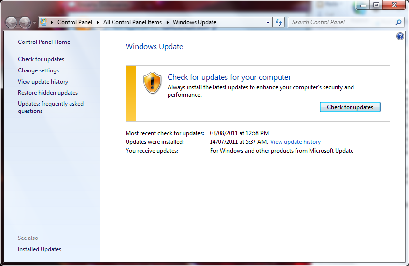Expand the arrow after All Control Panel Items
The image size is (409, 266).
(x=167, y=22)
